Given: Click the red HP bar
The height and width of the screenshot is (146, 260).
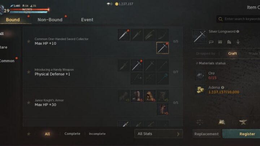Looking at the screenshot, I should [x=29, y=9].
